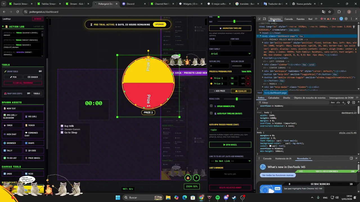
Task: Click the snap grid TOGGLE button
Action: click(x=37, y=93)
